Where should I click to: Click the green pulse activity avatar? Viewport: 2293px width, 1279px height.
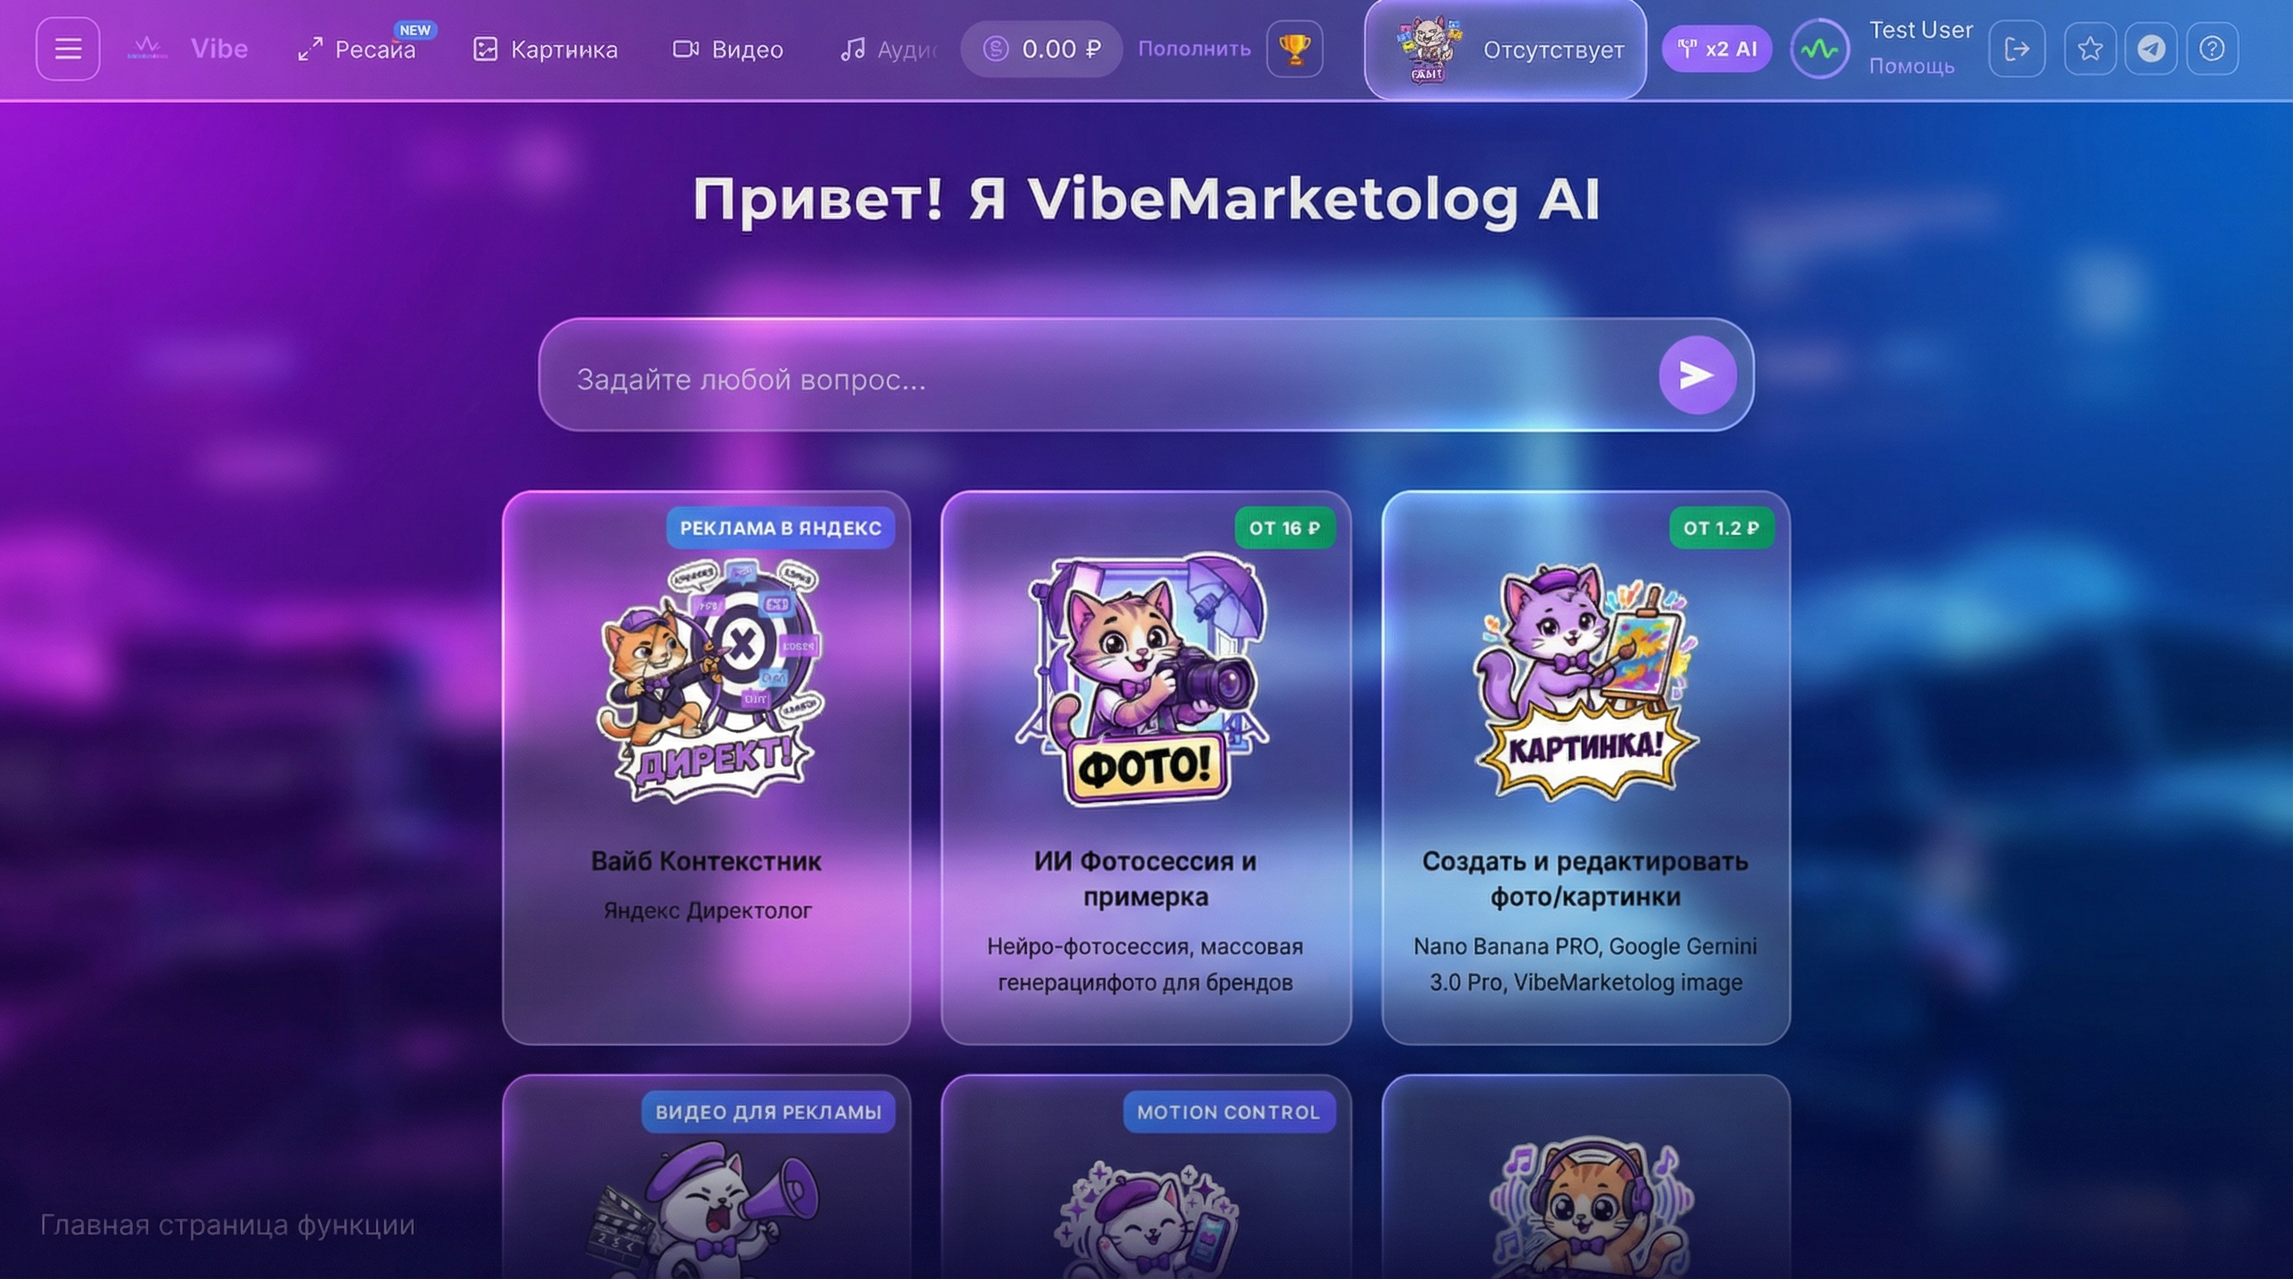[1820, 49]
